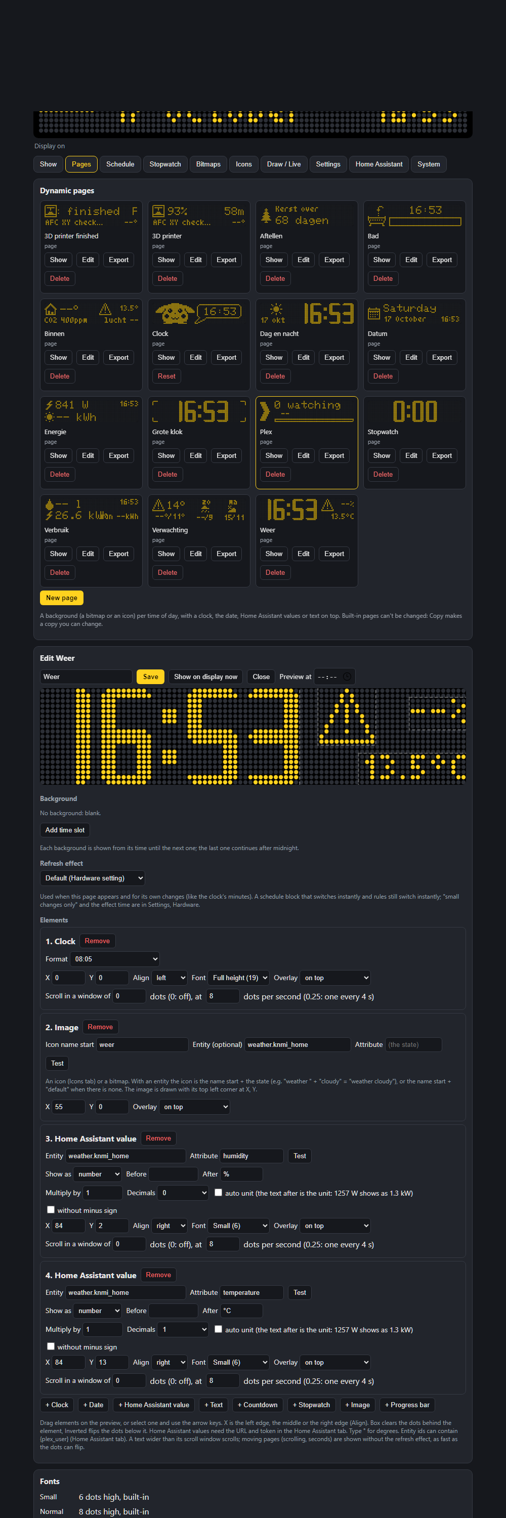Click Show on display now
Image resolution: width=506 pixels, height=1518 pixels.
tap(205, 677)
